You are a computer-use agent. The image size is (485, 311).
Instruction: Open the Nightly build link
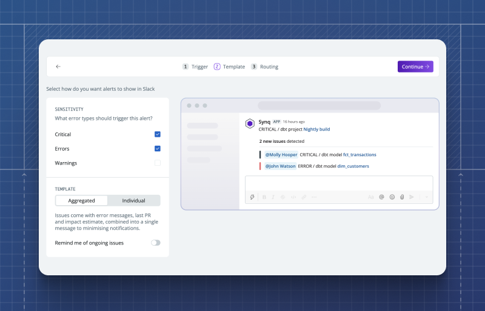pyautogui.click(x=316, y=129)
